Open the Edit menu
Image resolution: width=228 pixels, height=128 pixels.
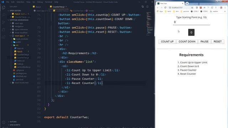coord(13,2)
